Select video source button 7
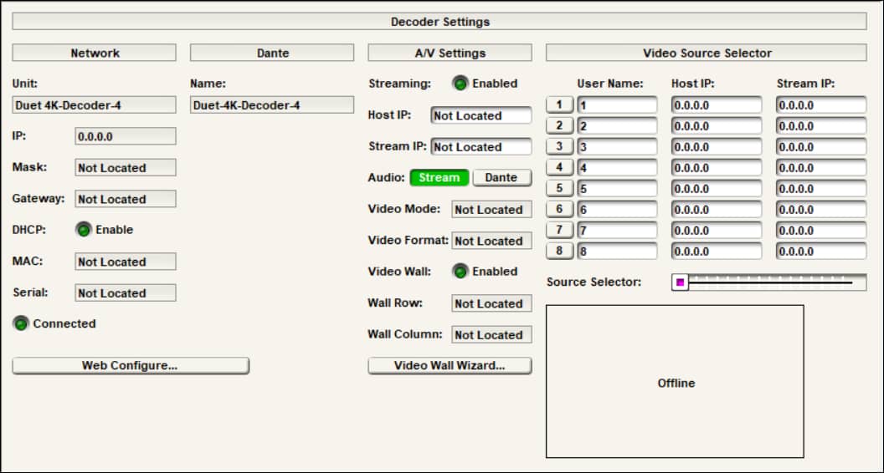Viewport: 884px width, 473px height. pos(559,230)
